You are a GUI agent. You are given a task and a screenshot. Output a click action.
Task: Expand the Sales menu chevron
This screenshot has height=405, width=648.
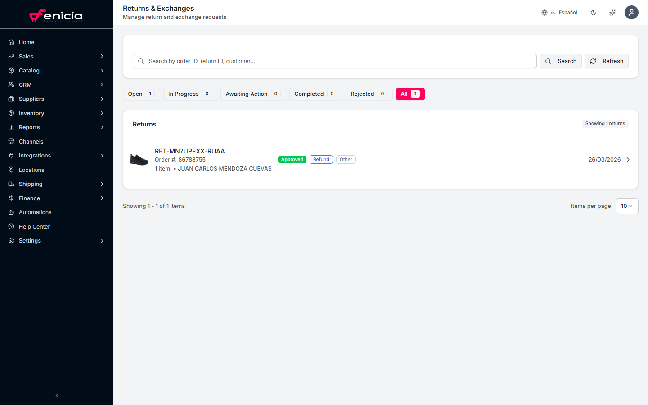tap(102, 56)
